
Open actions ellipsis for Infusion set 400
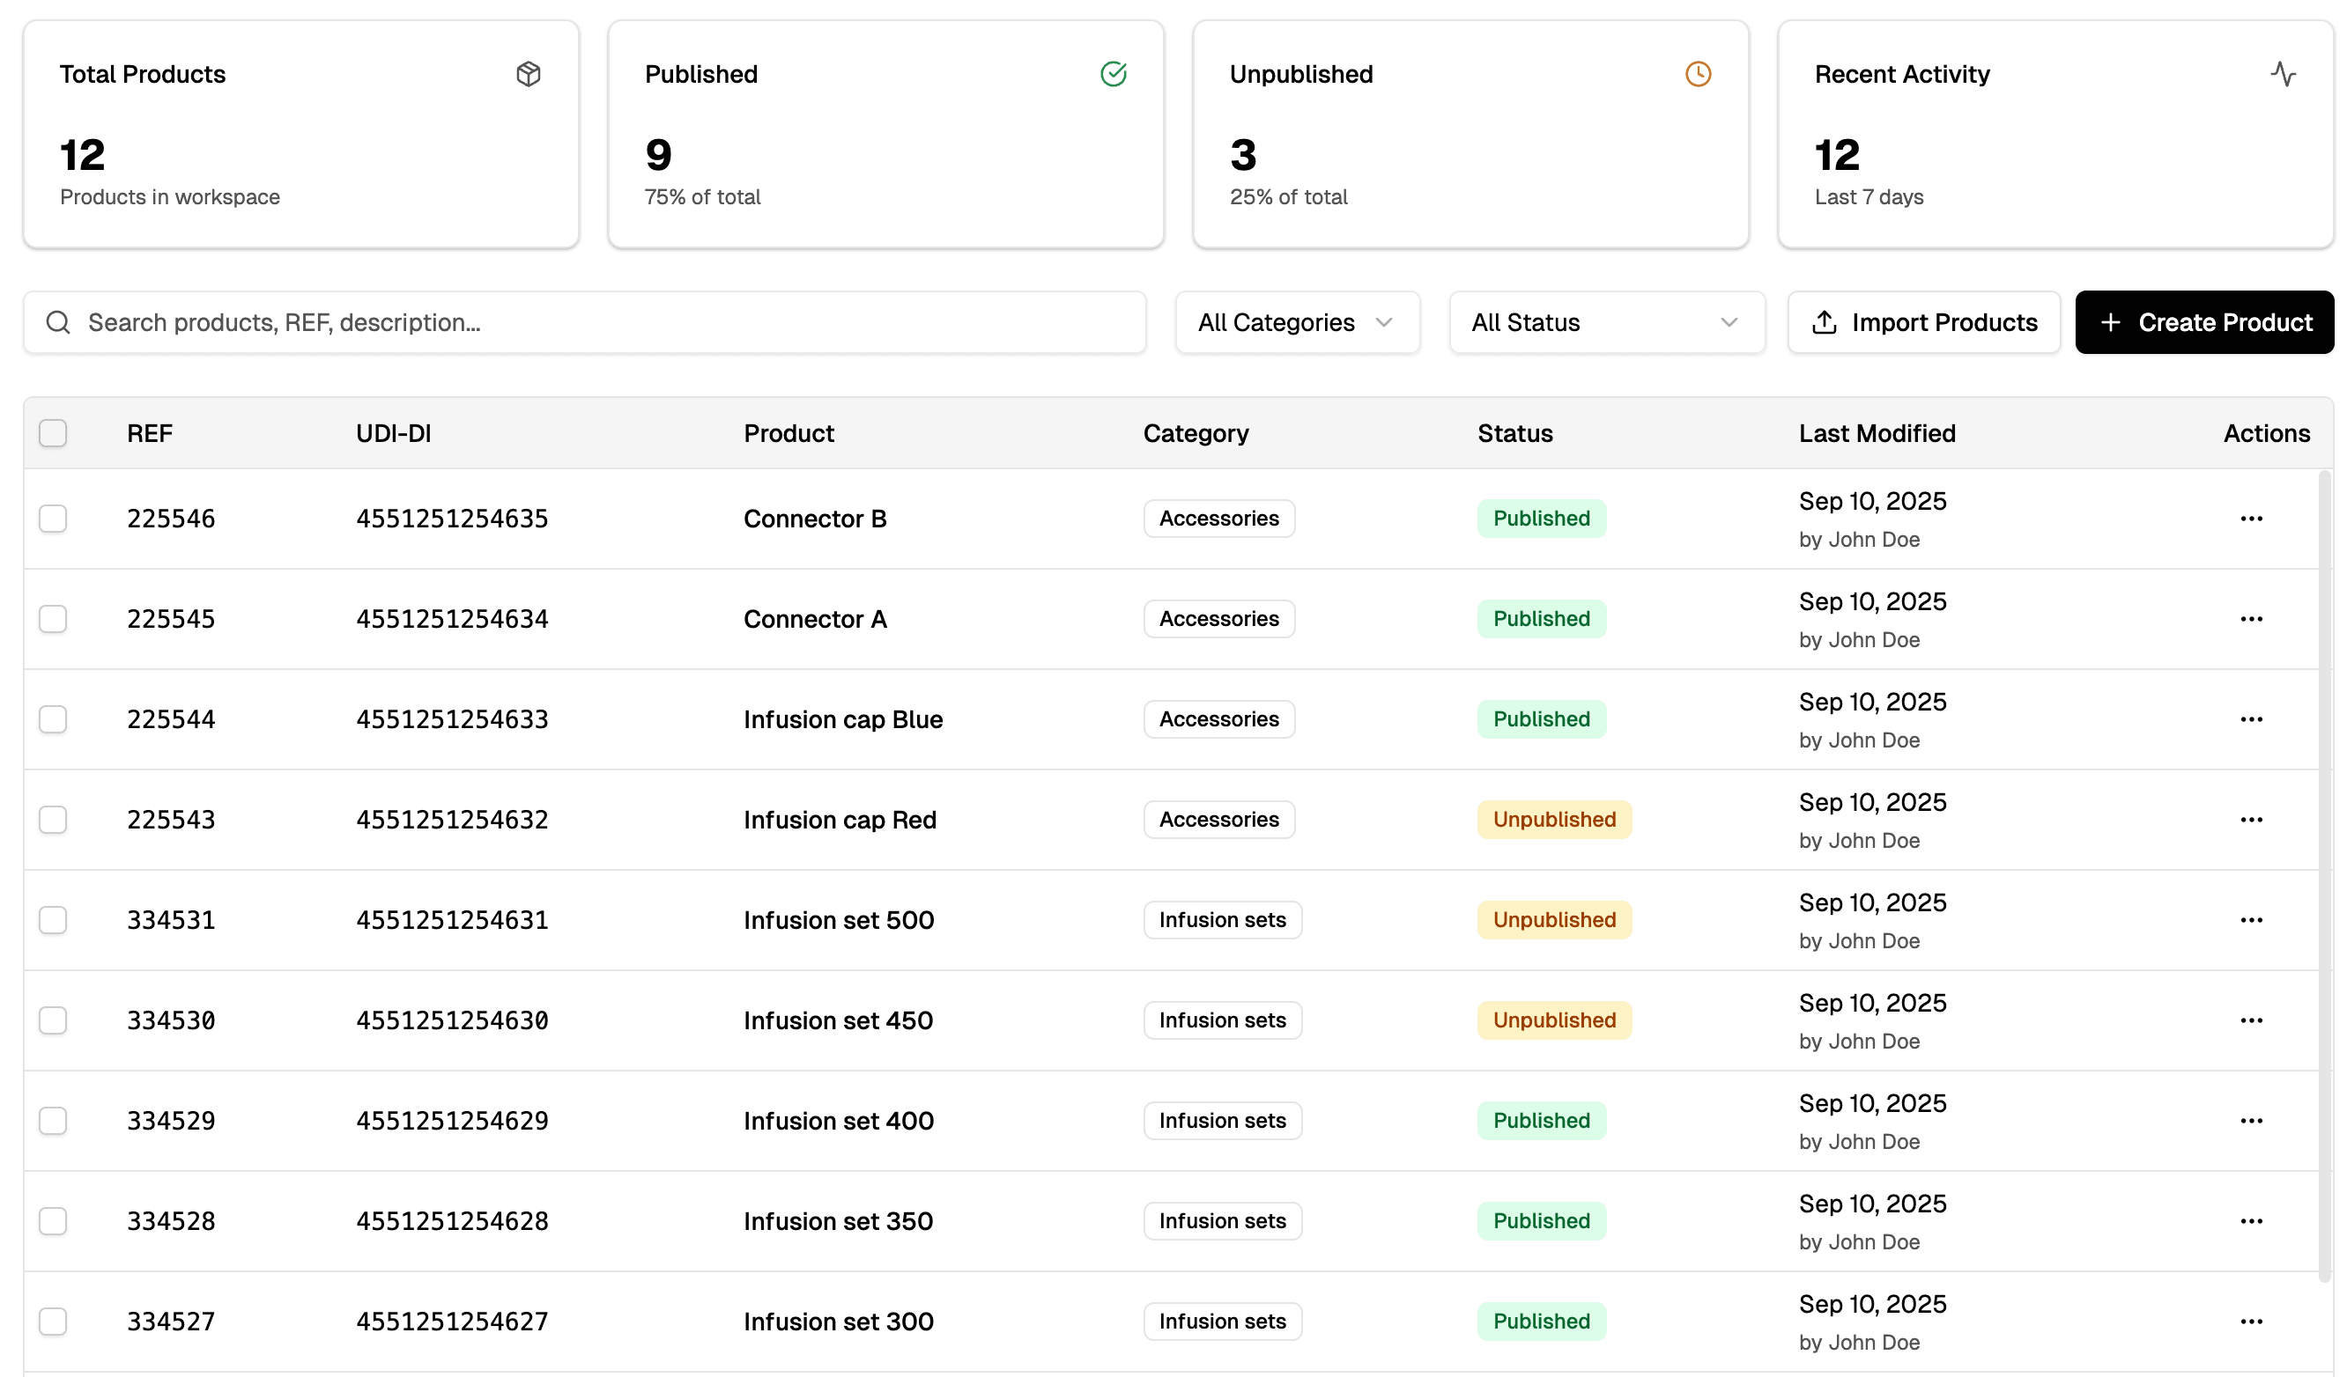(2252, 1121)
